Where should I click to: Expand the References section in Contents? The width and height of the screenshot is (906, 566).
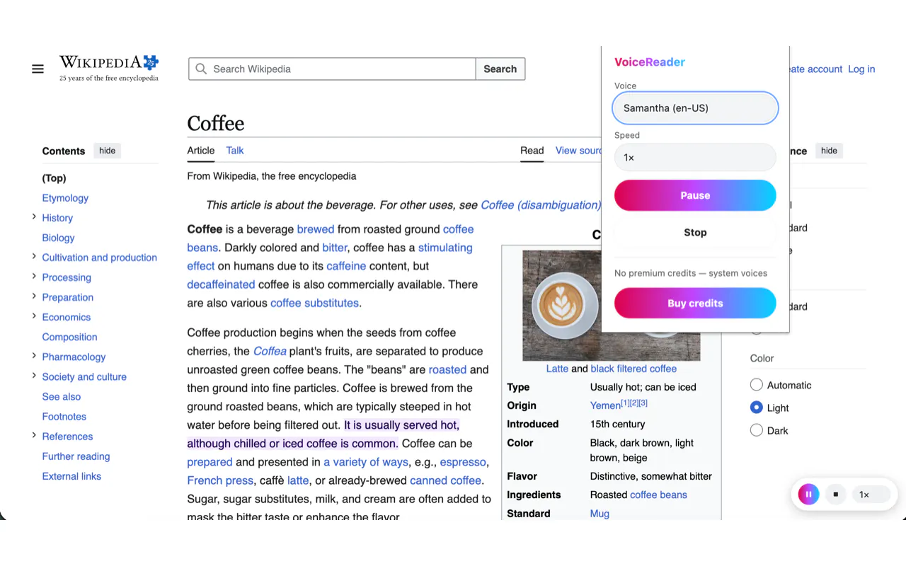tap(34, 435)
